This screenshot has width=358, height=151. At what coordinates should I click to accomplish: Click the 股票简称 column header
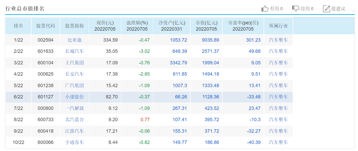pos(75,26)
